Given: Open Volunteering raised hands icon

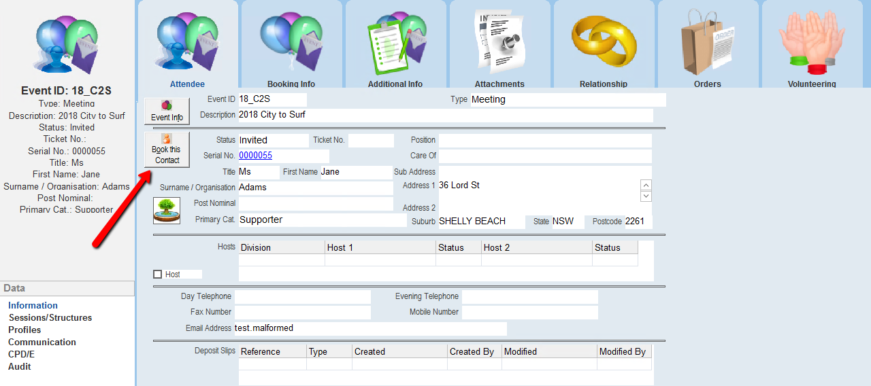Looking at the screenshot, I should tap(812, 42).
